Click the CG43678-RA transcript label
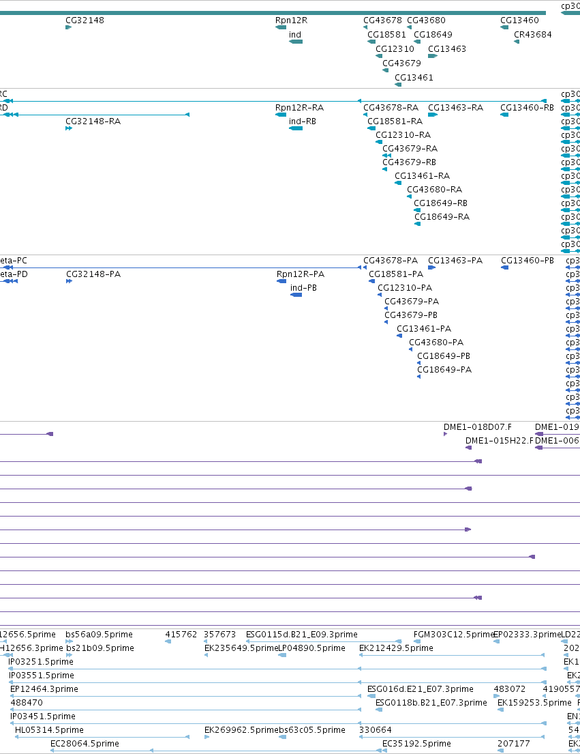The width and height of the screenshot is (580, 754). click(391, 108)
